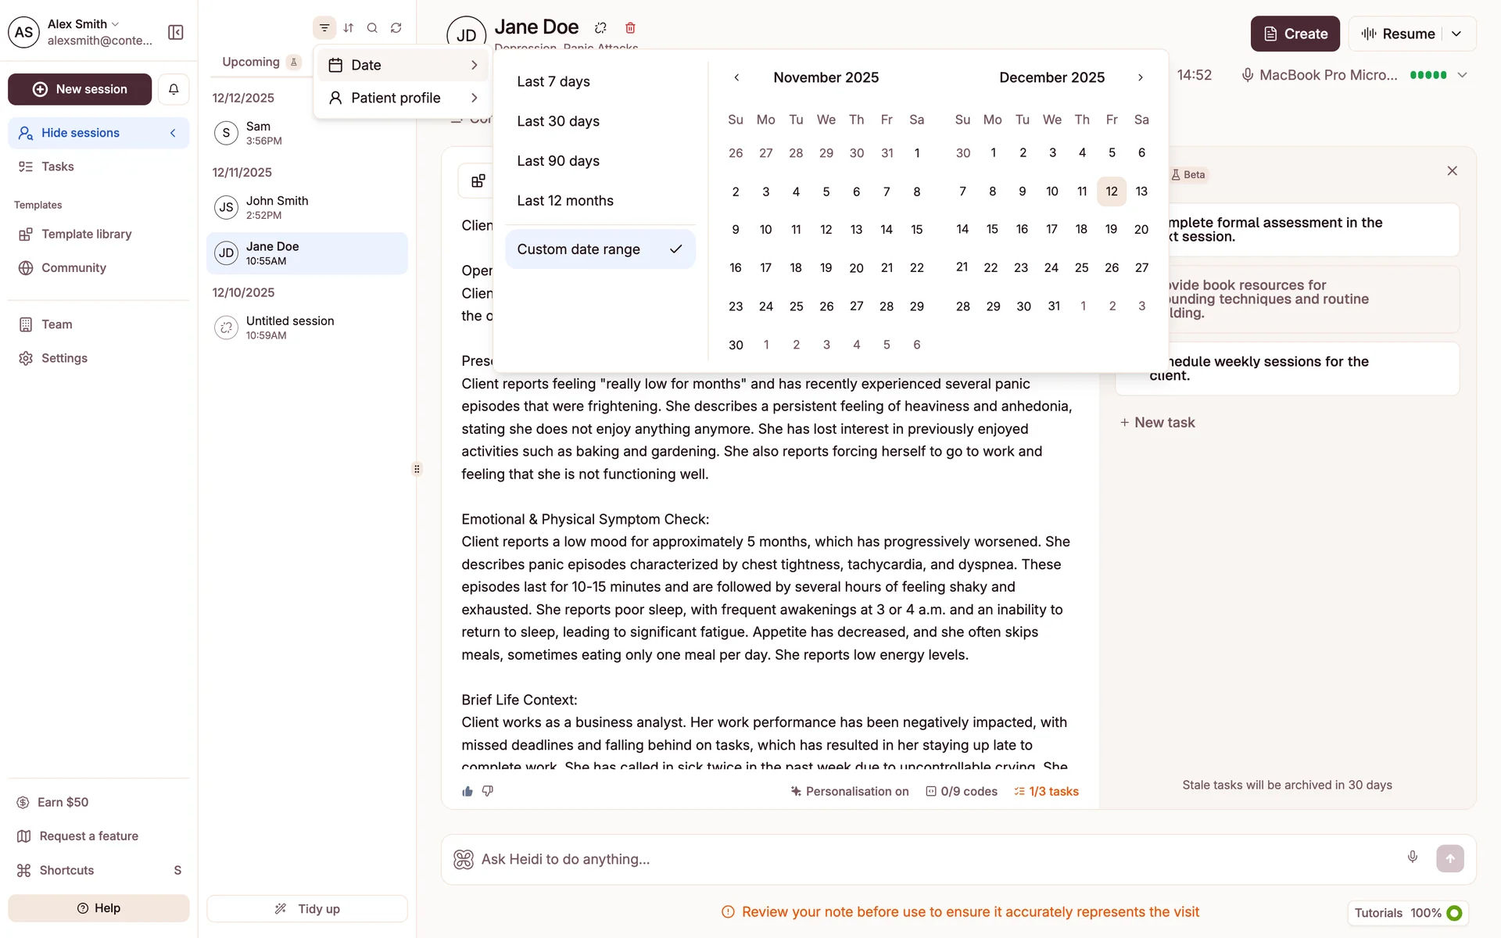
Task: Click microphone icon in Ask Heidi bar
Action: [x=1412, y=857]
